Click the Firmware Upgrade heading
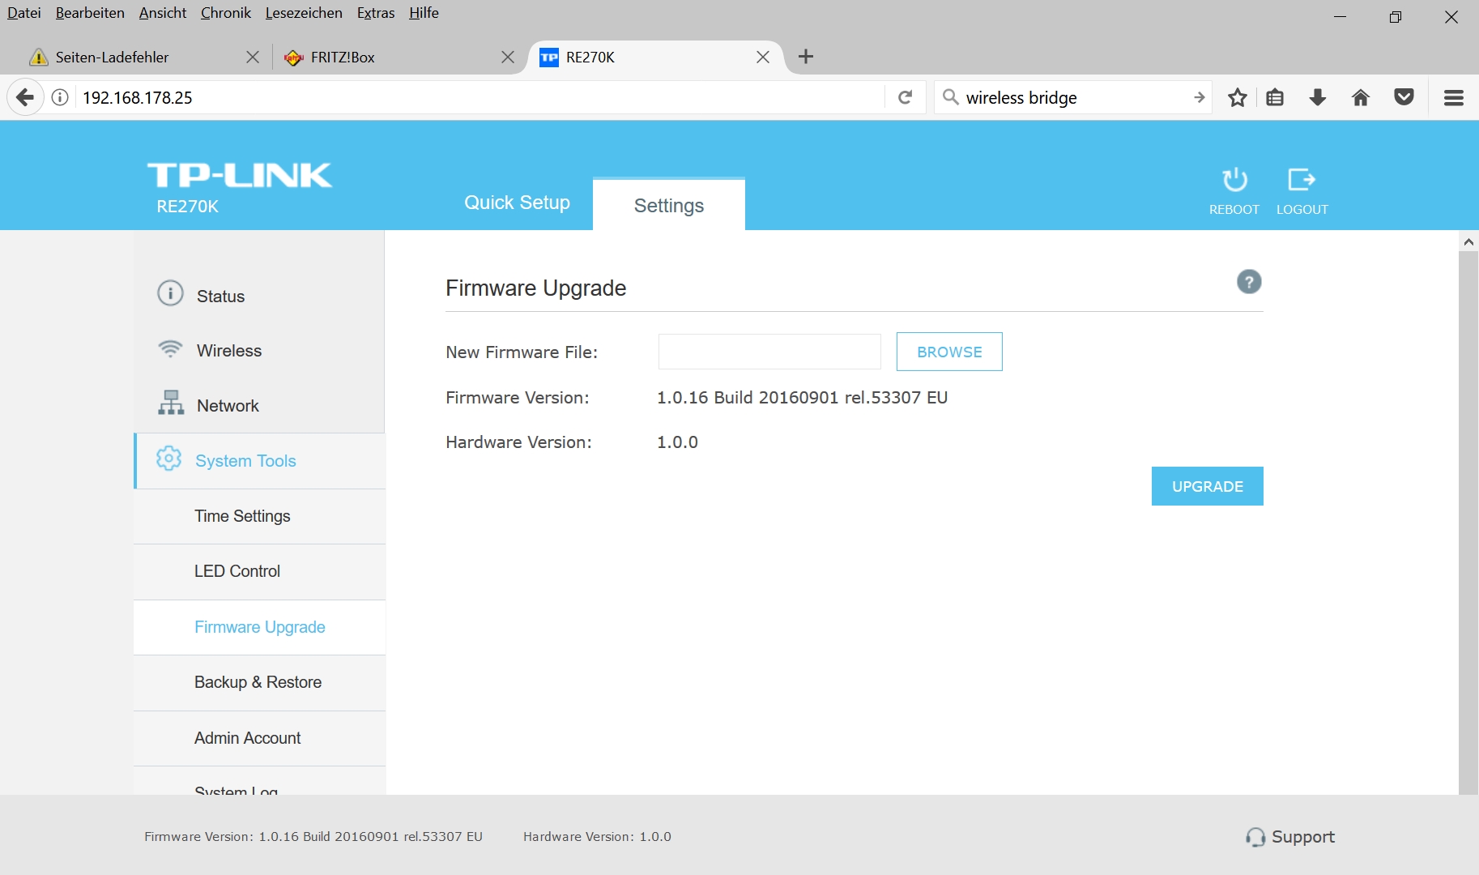This screenshot has height=875, width=1479. point(536,288)
